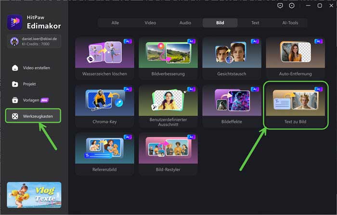Screen dimensions: 337x215
Task: Open the Werkzeugkasten toolbox in sidebar
Action: click(34, 116)
